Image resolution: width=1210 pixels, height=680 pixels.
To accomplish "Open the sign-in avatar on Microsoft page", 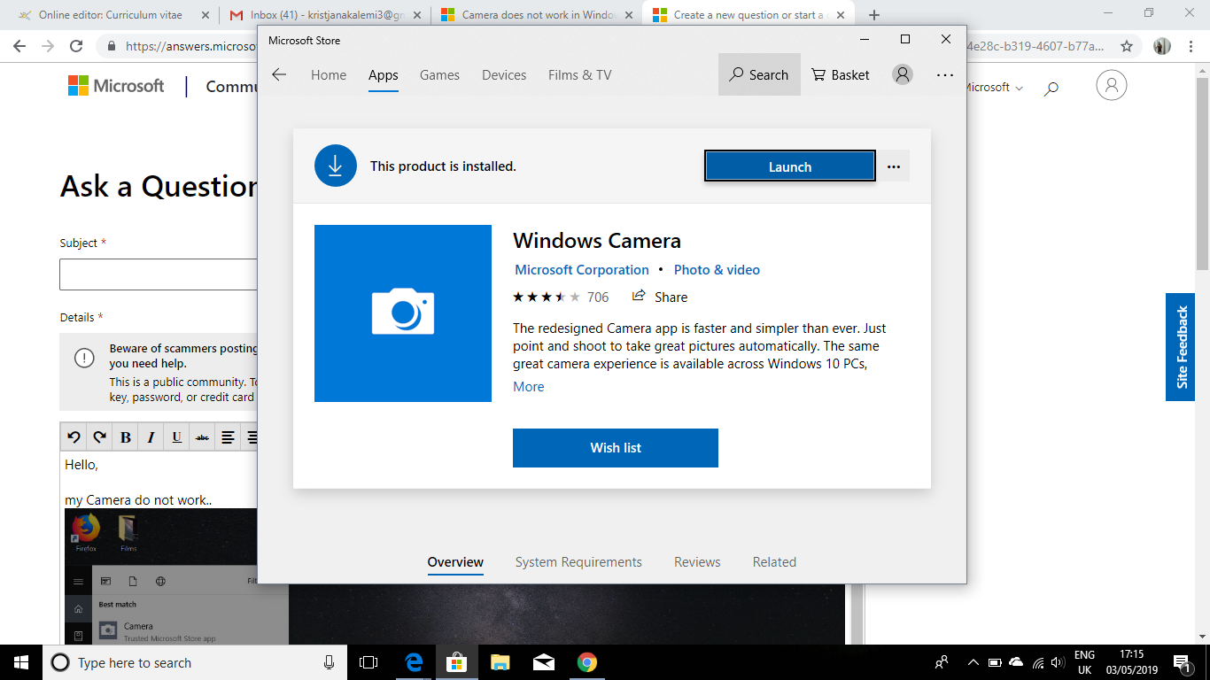I will (x=1111, y=85).
